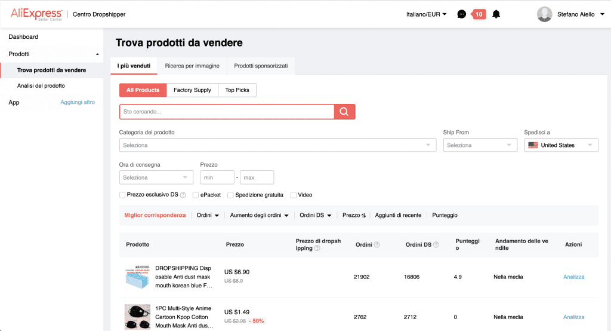
Task: Sort by Miglior corrispondenza
Action: (x=155, y=215)
